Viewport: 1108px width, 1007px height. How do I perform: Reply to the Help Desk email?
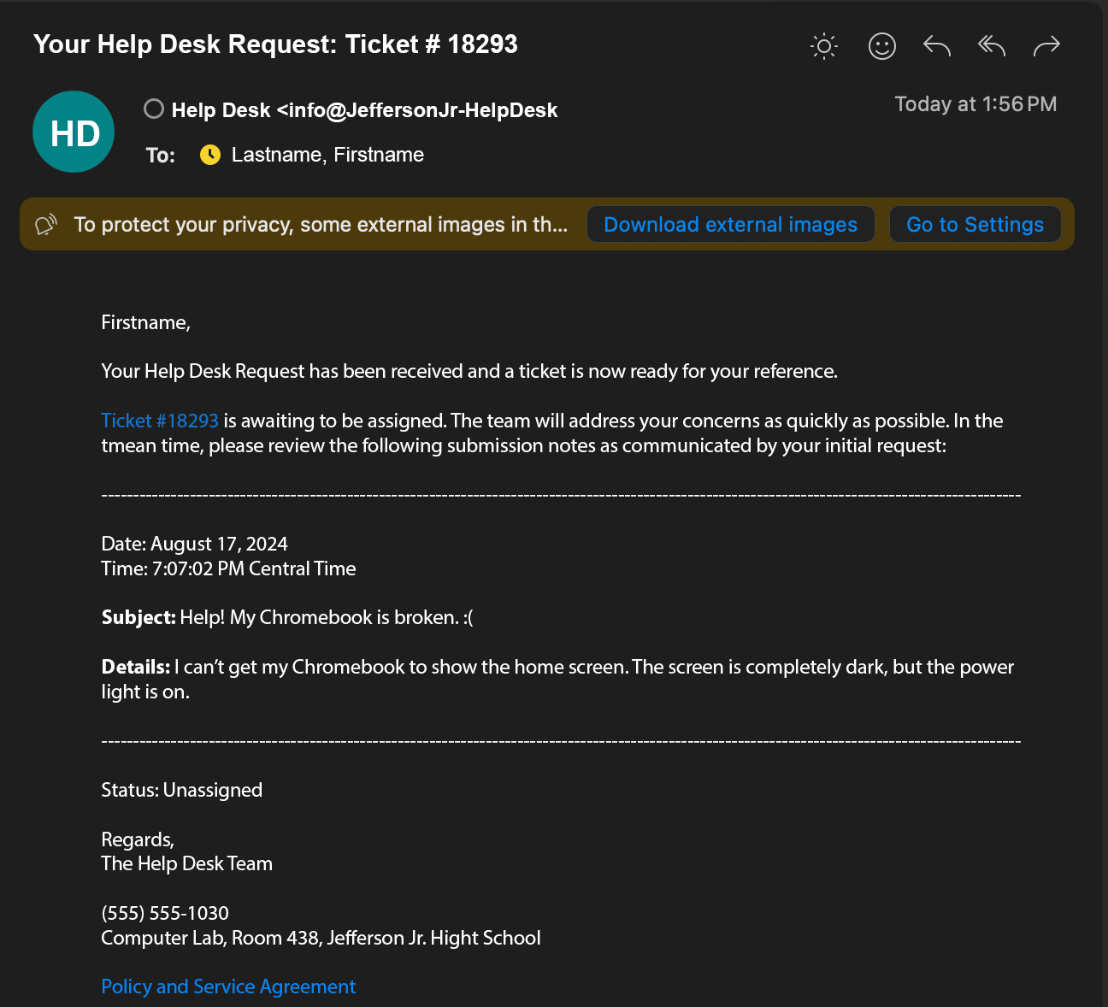pos(937,45)
